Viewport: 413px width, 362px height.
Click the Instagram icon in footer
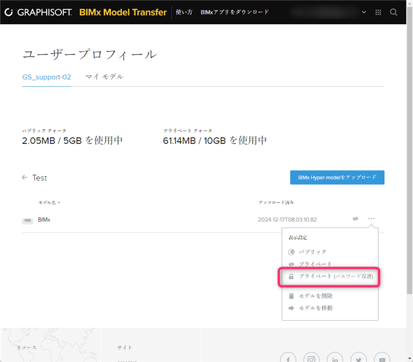tap(312, 358)
